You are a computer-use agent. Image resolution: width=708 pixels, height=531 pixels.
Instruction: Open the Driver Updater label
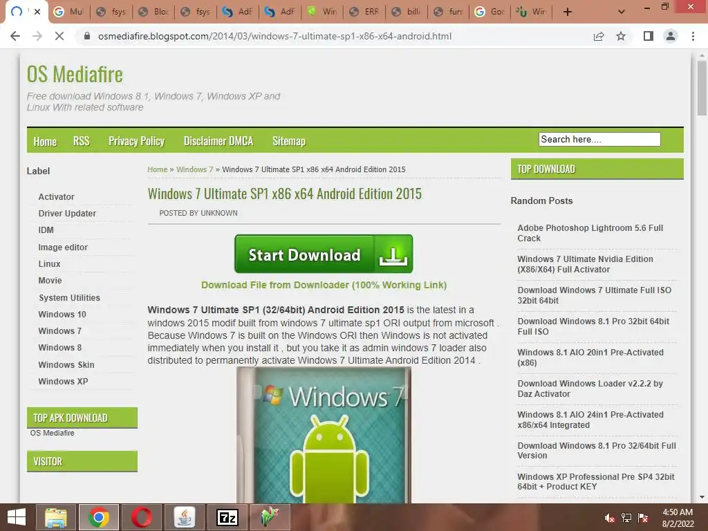pyautogui.click(x=67, y=213)
